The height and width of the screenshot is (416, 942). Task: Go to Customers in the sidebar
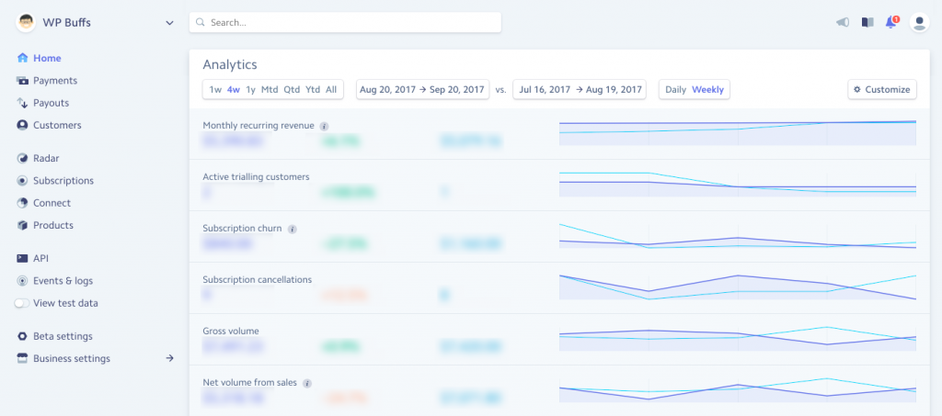pos(57,125)
